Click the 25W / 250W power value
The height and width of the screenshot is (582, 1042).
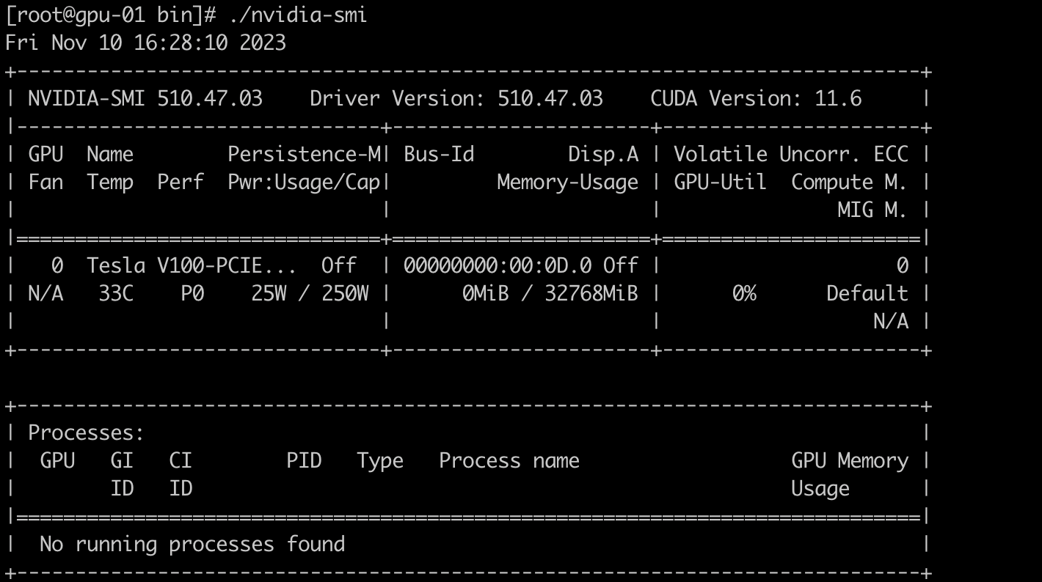[x=310, y=293]
